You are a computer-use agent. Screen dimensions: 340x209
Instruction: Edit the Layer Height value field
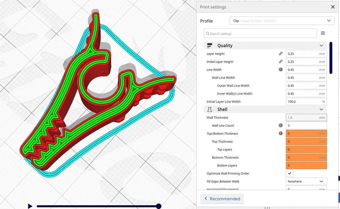306,54
